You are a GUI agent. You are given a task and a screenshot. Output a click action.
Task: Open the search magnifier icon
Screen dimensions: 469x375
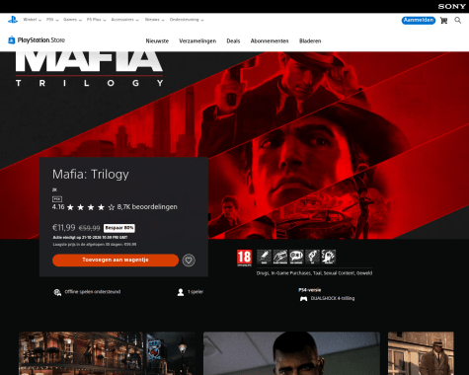pos(458,21)
